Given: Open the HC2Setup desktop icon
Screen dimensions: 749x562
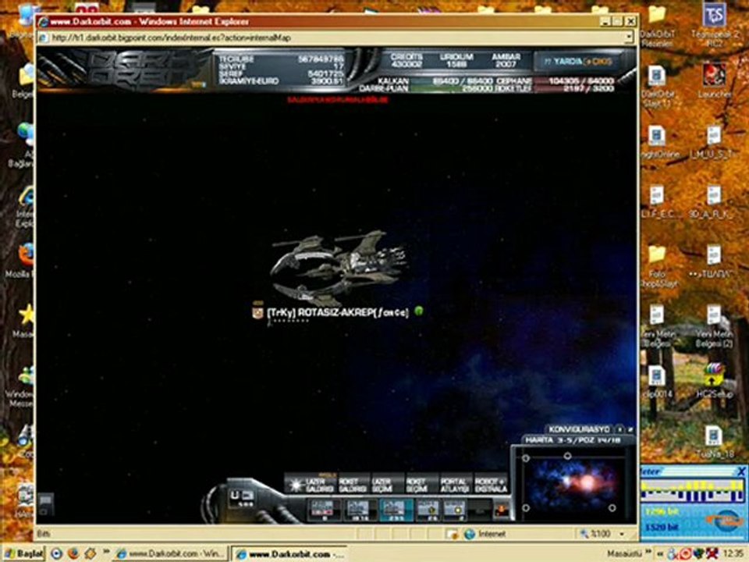Looking at the screenshot, I should click(715, 381).
